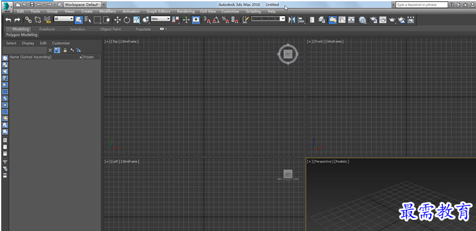Screen dimensions: 476x231
Task: Toggle Window/Crossing selection mode
Action: [107, 20]
